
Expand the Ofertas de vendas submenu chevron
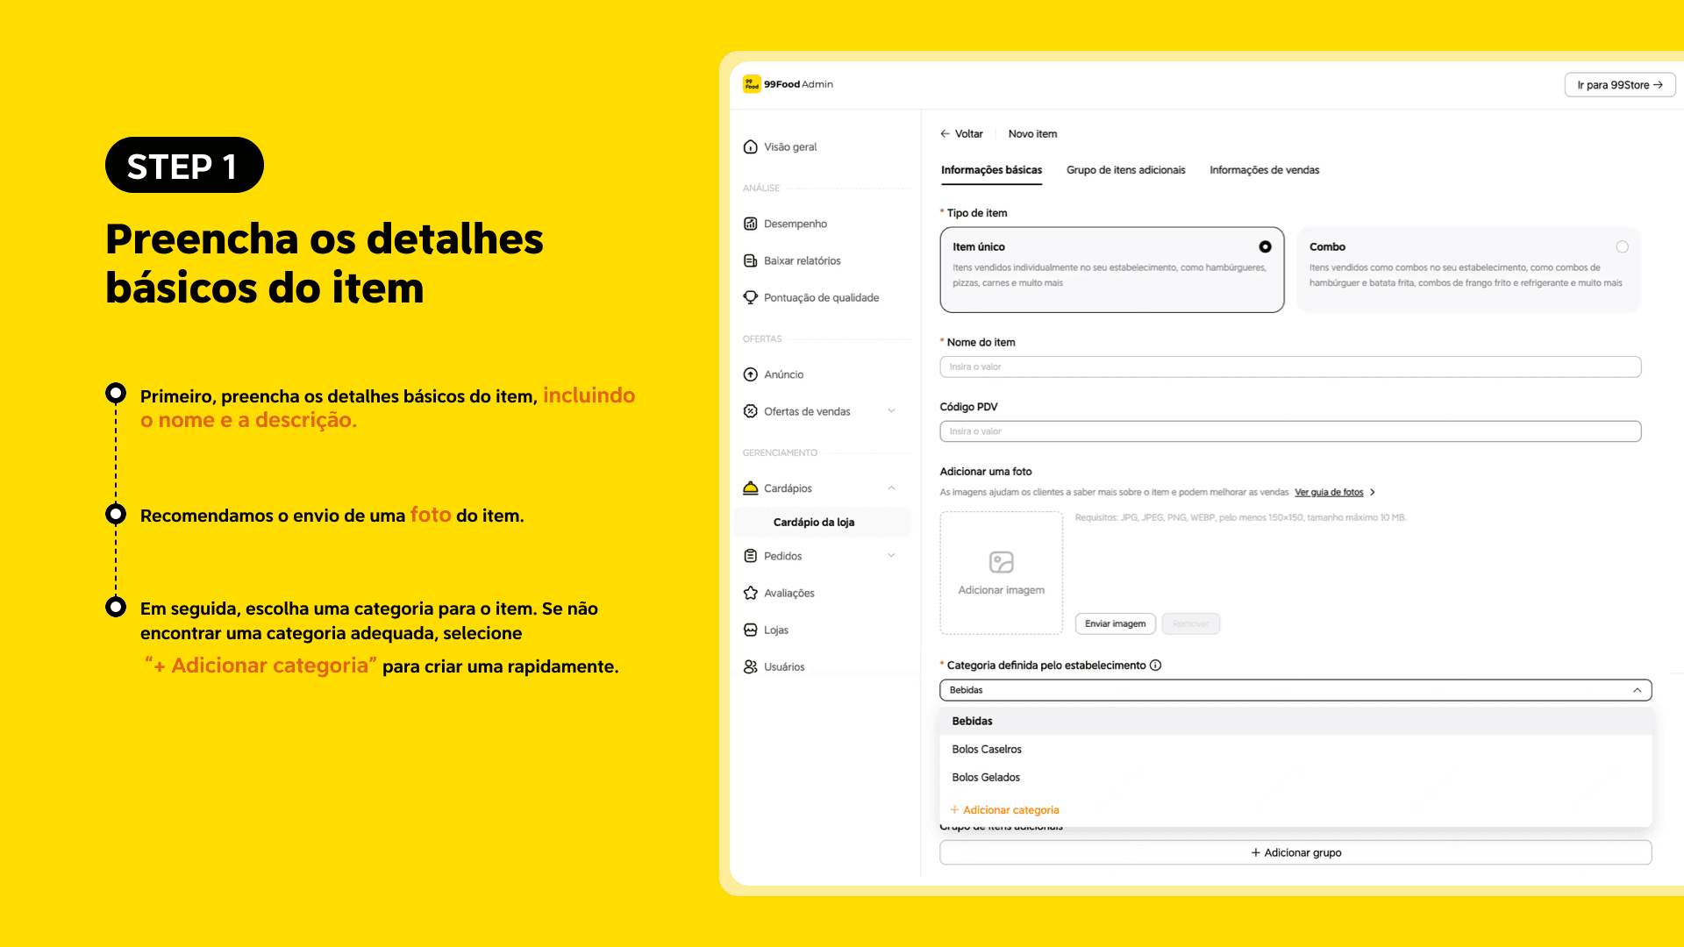coord(891,411)
